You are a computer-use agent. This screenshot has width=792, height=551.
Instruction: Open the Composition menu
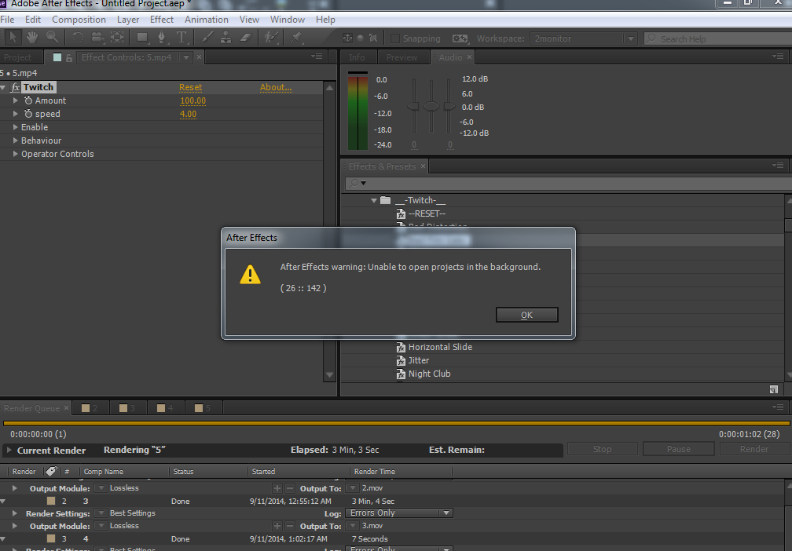click(79, 20)
